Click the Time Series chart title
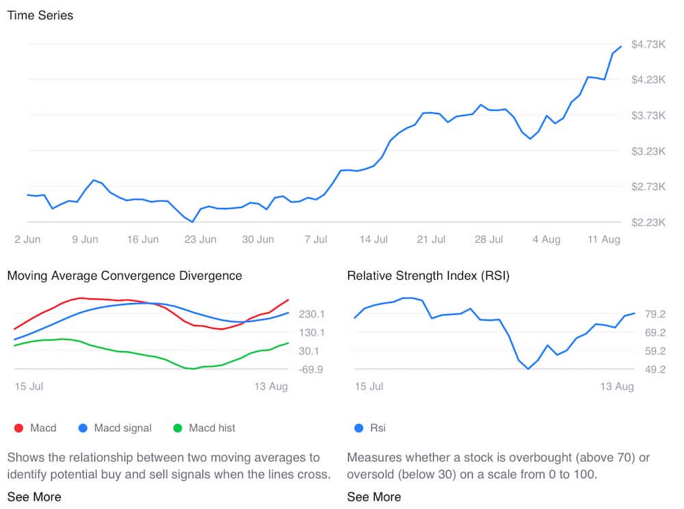684x509 pixels. click(x=40, y=15)
